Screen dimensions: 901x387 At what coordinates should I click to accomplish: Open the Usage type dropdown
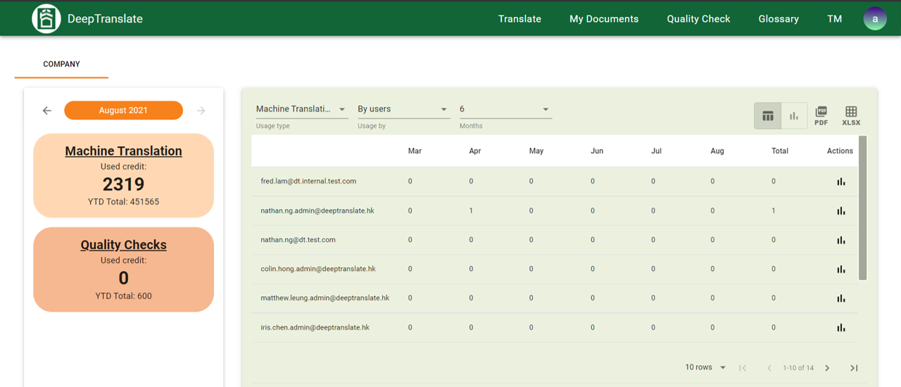pos(301,109)
